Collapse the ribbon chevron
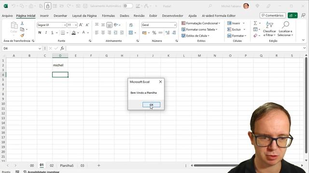The image size is (309, 173). point(303,40)
